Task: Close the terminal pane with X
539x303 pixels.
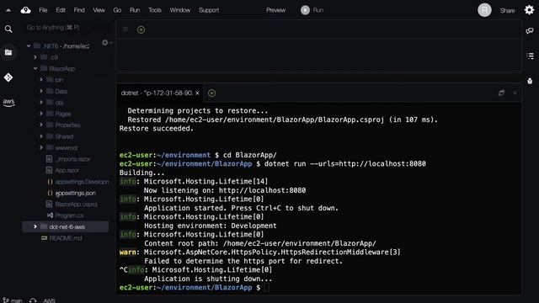Action: [515, 93]
